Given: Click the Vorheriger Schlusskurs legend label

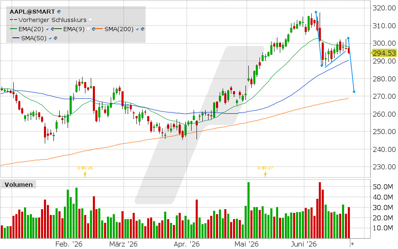Looking at the screenshot, I should (x=53, y=20).
